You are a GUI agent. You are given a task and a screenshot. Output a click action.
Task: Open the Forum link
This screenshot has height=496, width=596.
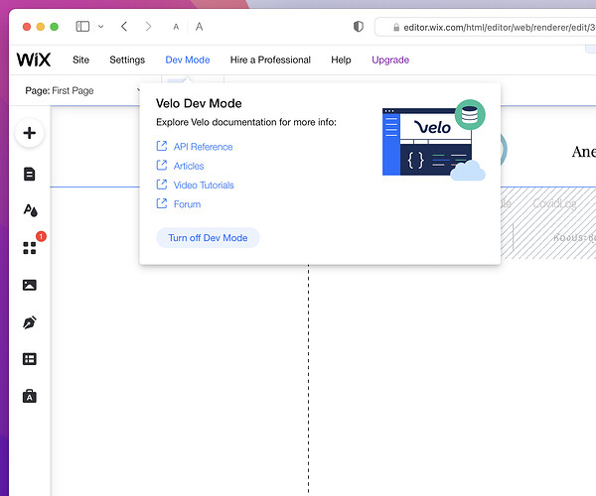click(x=187, y=204)
